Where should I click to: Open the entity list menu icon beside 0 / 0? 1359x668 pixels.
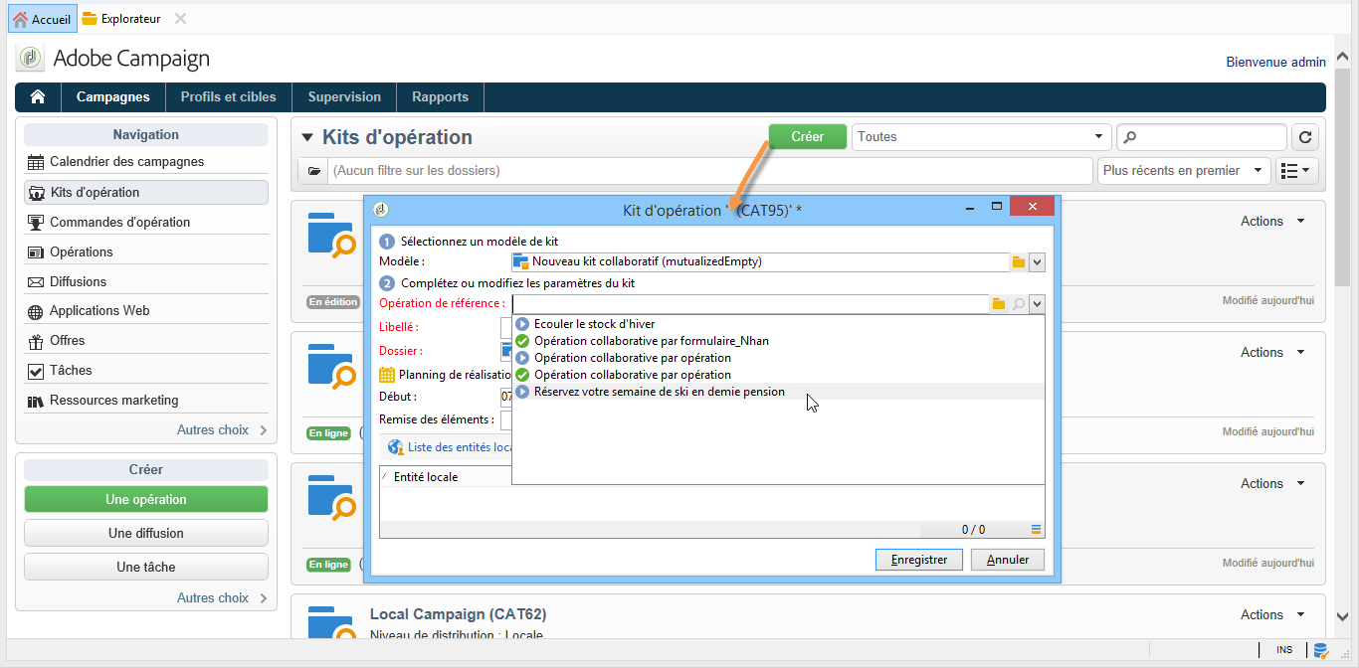coord(1036,529)
